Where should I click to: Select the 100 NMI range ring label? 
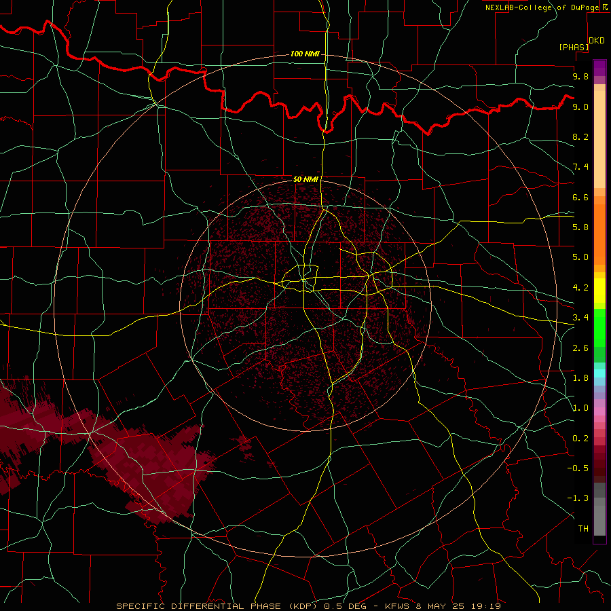point(305,54)
